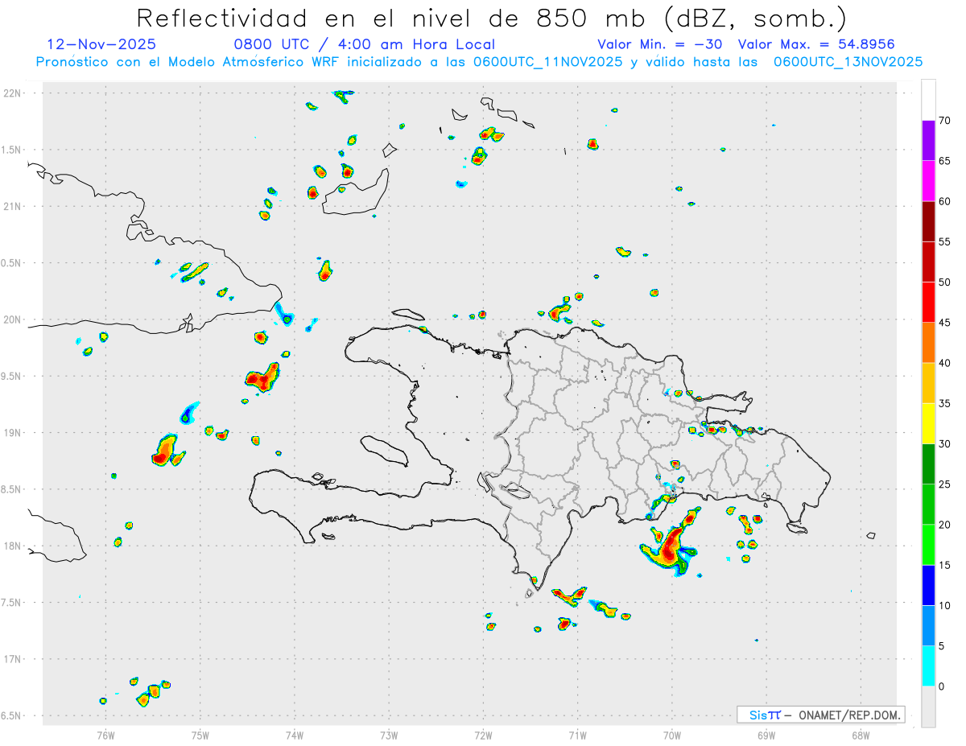
Task: Click the 'Valor Max. = 54.8956' text
Action: [816, 44]
